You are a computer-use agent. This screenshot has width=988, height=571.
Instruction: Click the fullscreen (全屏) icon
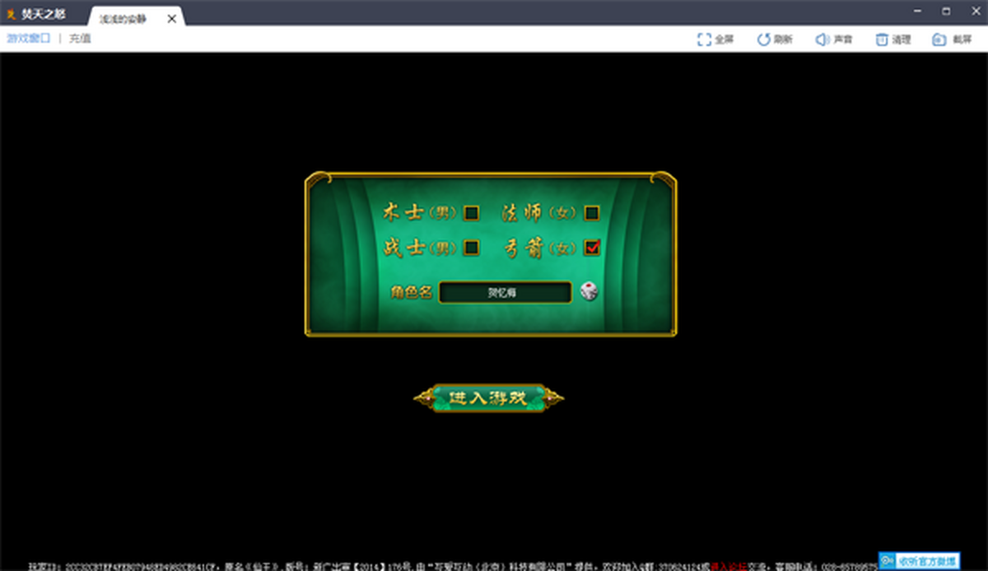click(704, 39)
